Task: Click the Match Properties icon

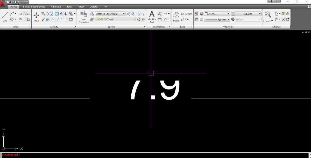Action: (x=196, y=14)
